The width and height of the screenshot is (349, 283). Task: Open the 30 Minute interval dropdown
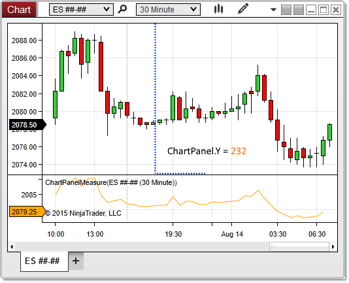[168, 10]
